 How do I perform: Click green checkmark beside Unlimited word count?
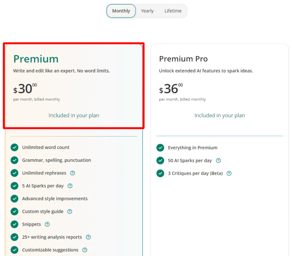click(x=14, y=148)
